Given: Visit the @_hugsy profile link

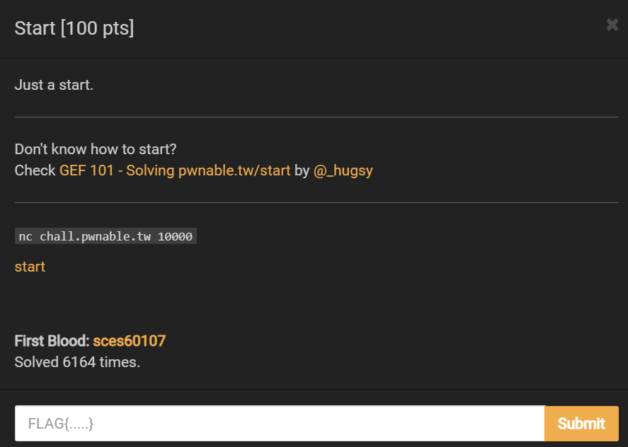Looking at the screenshot, I should [343, 171].
